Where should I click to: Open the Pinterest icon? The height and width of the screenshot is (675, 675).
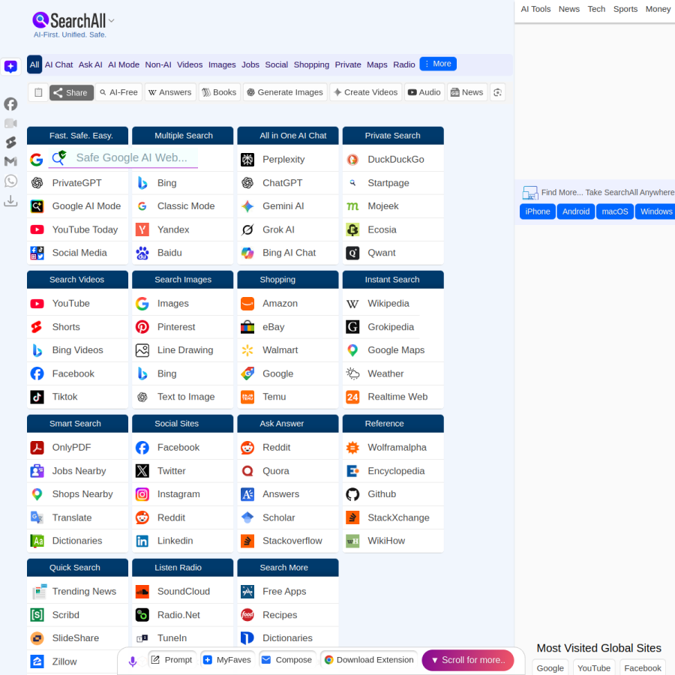142,327
